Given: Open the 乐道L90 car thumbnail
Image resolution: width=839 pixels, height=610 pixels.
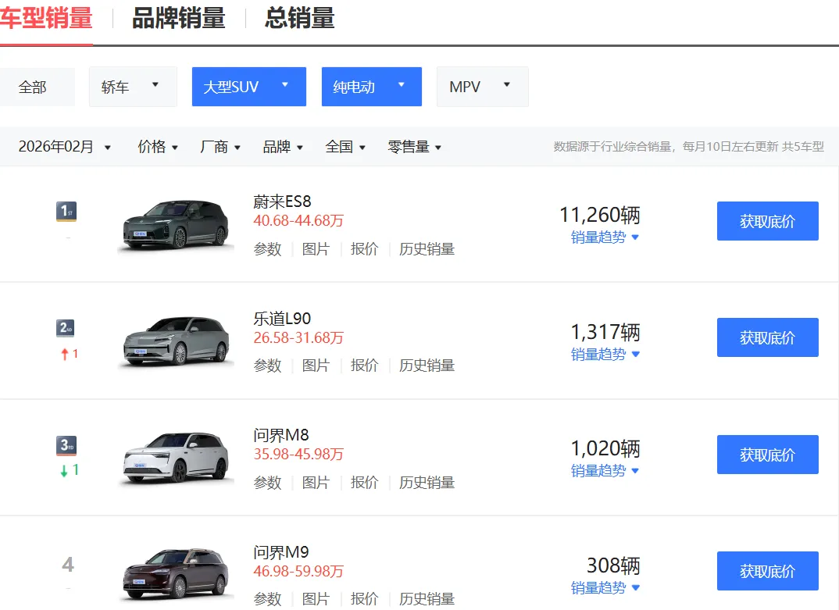Looking at the screenshot, I should tap(176, 341).
